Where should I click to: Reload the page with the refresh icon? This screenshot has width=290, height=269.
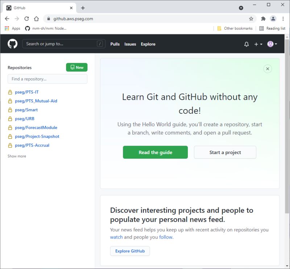click(x=26, y=18)
